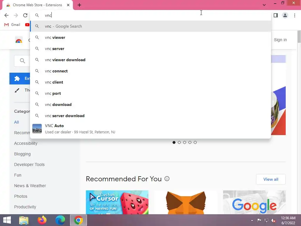301x226 pixels.
Task: Select the fifth carousel dot
Action: 195,142
